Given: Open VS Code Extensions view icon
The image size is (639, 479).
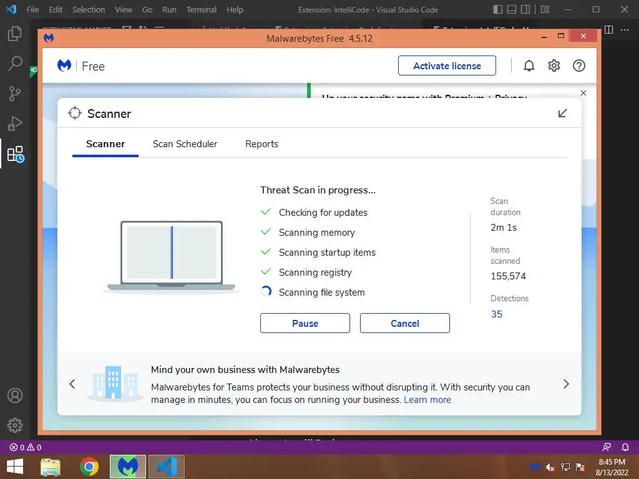Looking at the screenshot, I should tap(16, 154).
